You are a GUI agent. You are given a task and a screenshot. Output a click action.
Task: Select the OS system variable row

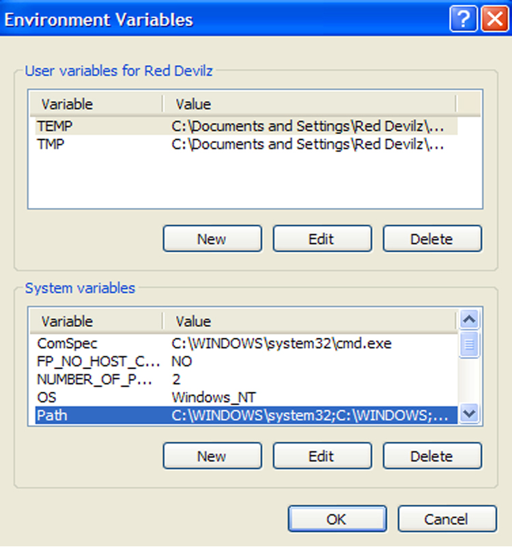point(246,397)
